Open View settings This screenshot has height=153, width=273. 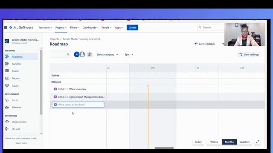pos(249,54)
